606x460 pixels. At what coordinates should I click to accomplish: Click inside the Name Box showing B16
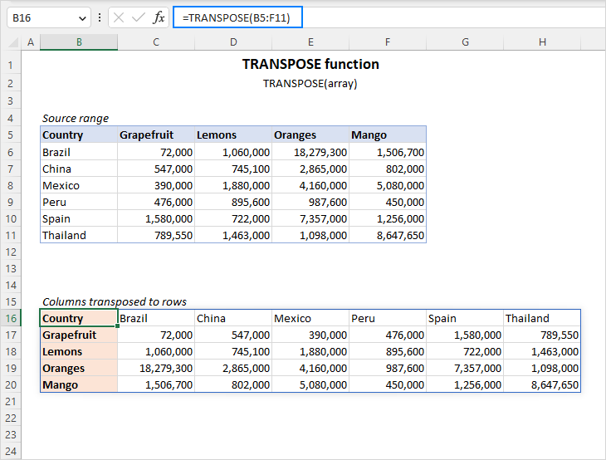click(x=40, y=17)
